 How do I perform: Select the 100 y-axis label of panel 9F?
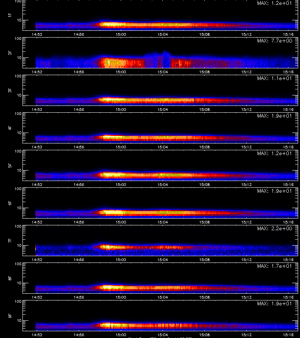[18, 301]
